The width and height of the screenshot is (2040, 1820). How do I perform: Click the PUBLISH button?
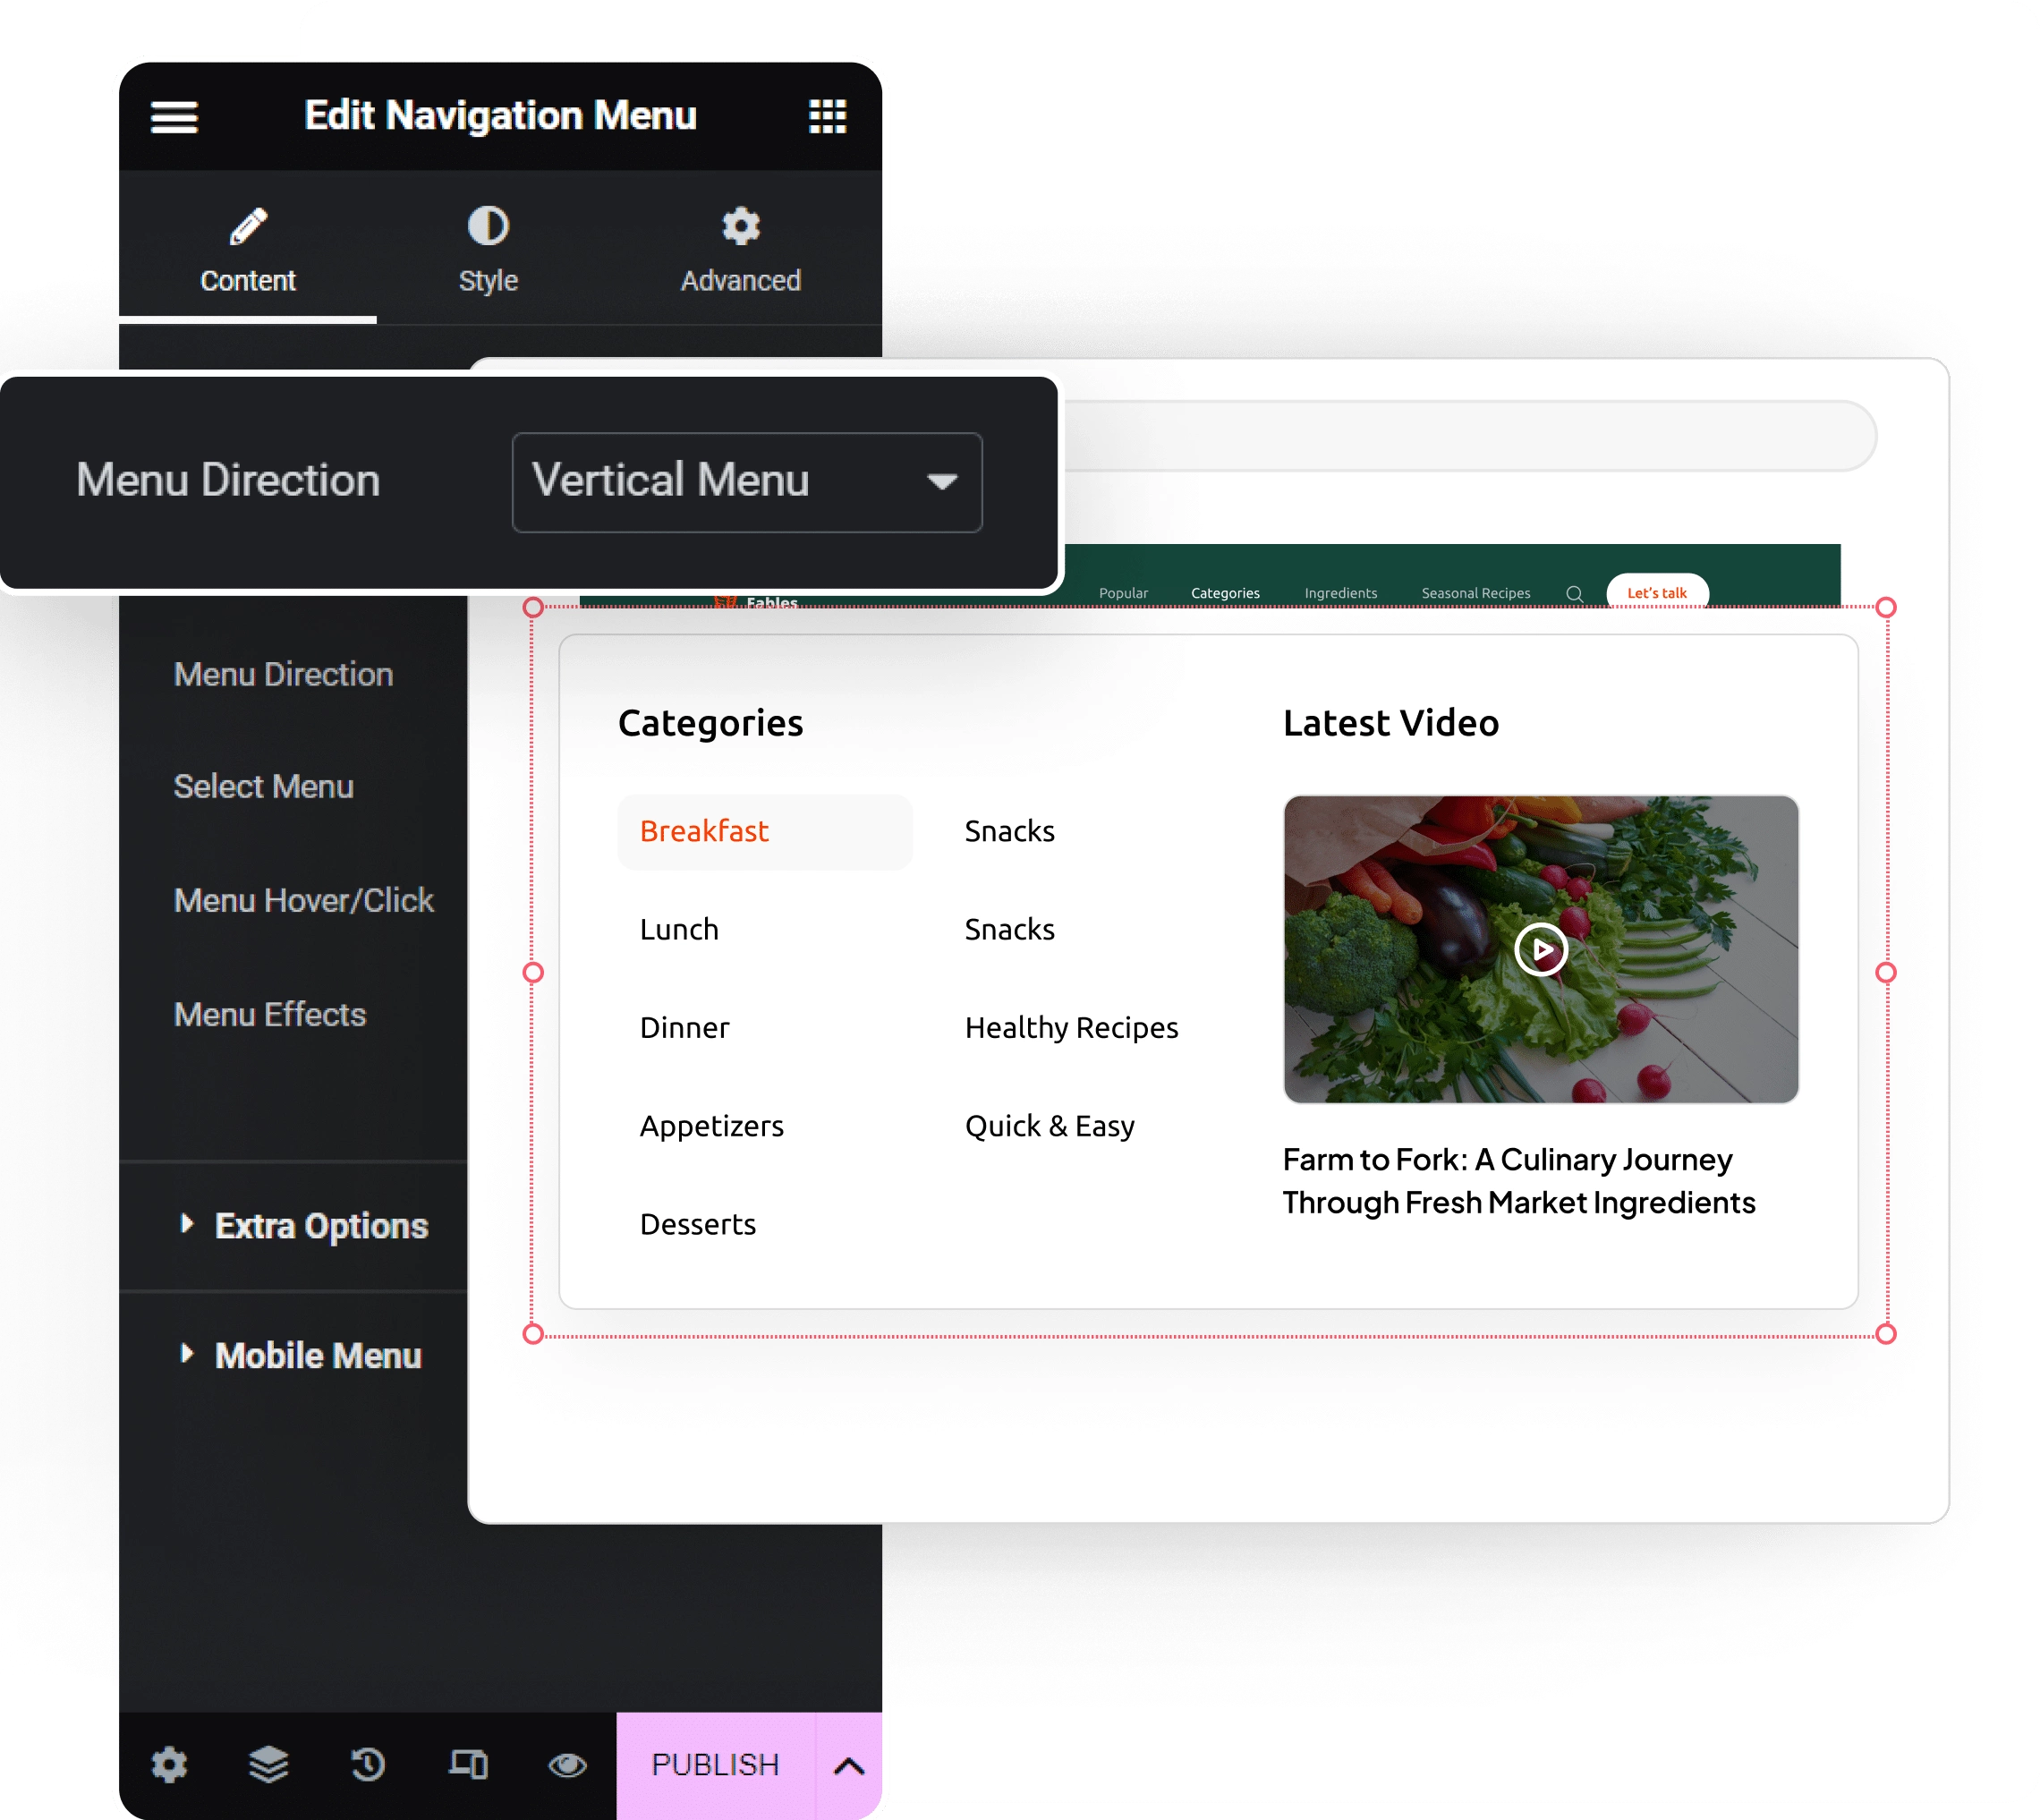715,1765
